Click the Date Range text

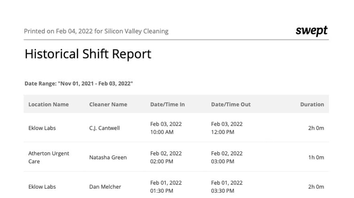coord(78,83)
